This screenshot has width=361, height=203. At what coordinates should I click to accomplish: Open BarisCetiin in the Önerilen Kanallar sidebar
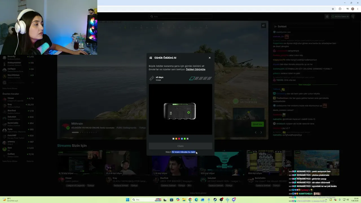(x=18, y=124)
